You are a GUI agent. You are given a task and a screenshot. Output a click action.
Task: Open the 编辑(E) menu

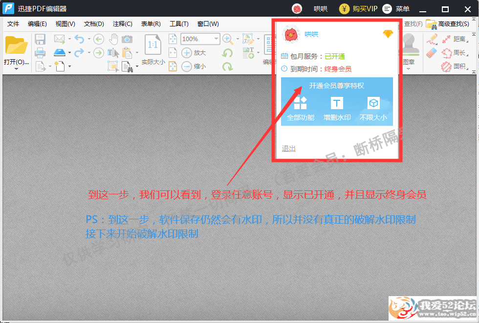37,24
